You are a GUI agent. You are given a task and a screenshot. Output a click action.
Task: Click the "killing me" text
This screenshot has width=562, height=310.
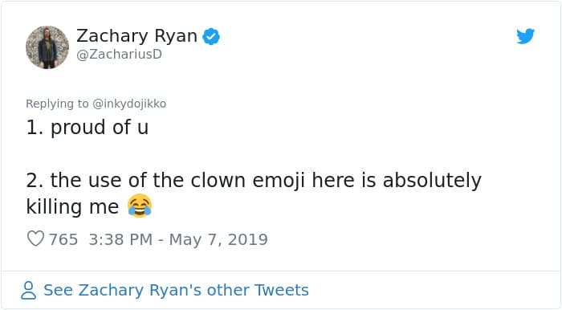[72, 207]
